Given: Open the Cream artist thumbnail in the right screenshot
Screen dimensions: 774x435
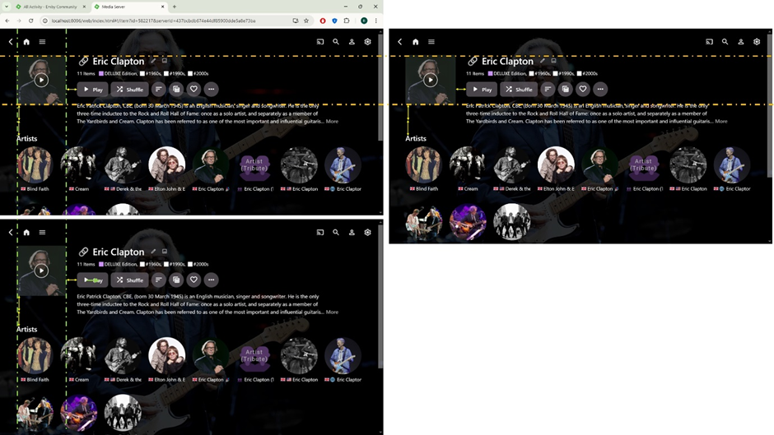Looking at the screenshot, I should tap(468, 164).
